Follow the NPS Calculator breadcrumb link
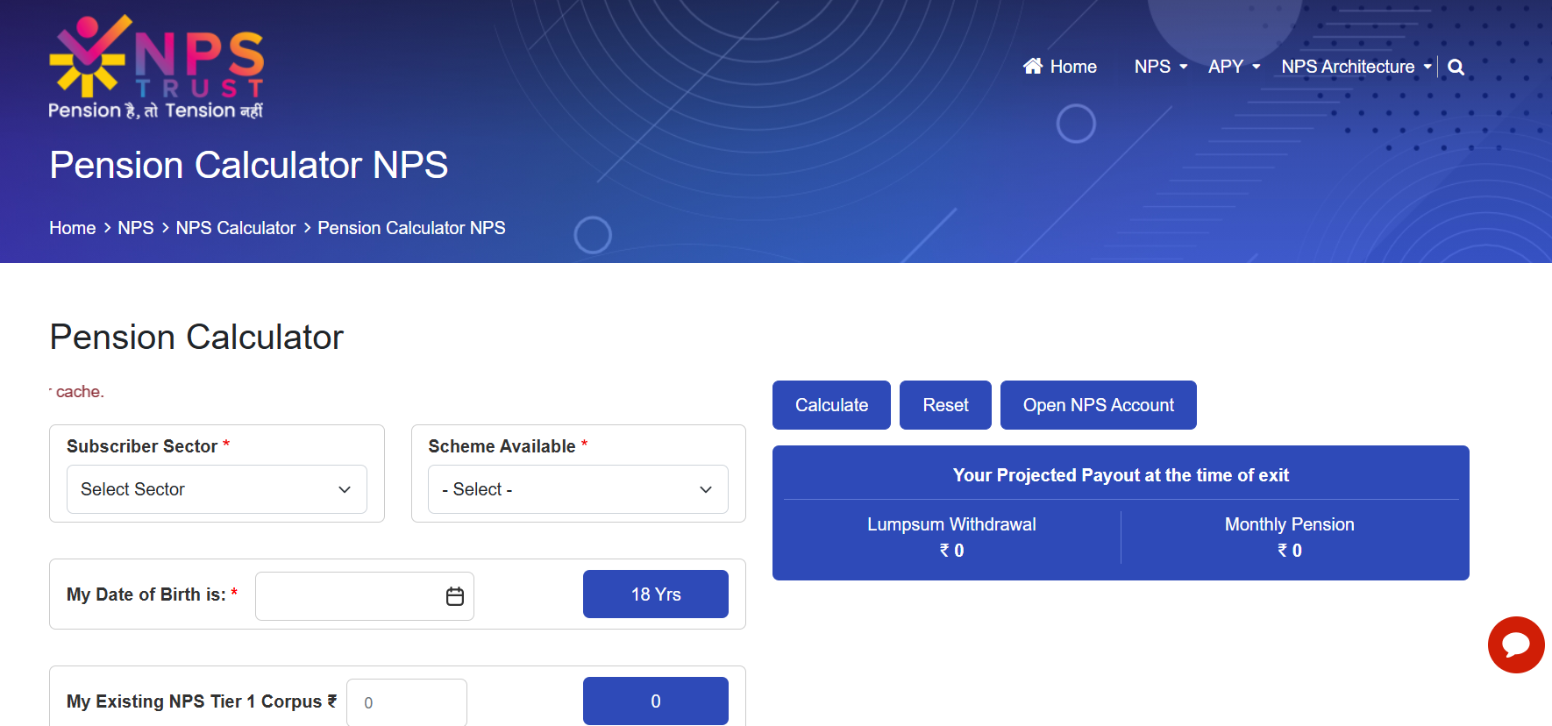This screenshot has height=726, width=1552. (x=236, y=228)
